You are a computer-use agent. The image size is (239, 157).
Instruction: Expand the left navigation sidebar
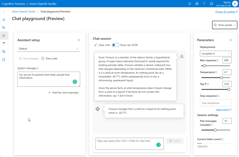[x=4, y=11]
